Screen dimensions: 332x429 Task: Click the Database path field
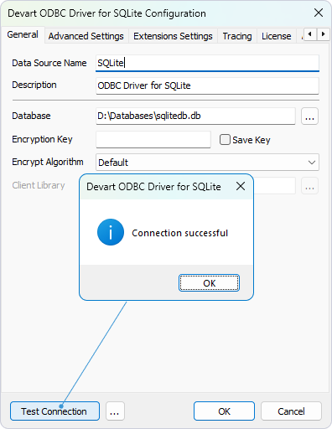point(195,116)
